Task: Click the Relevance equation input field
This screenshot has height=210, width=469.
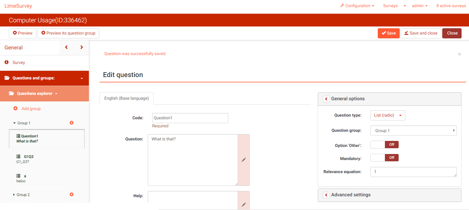Action: tap(413, 172)
